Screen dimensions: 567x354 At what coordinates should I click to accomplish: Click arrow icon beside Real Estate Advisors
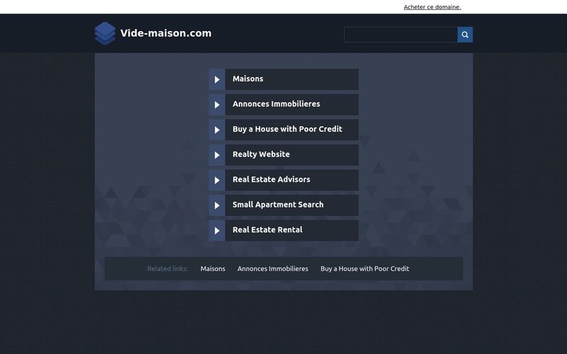217,181
